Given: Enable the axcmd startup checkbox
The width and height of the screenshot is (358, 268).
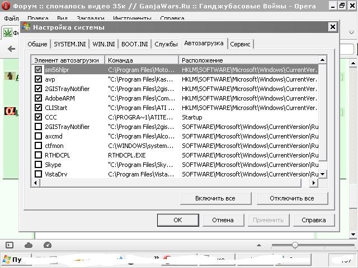Looking at the screenshot, I should pos(38,136).
